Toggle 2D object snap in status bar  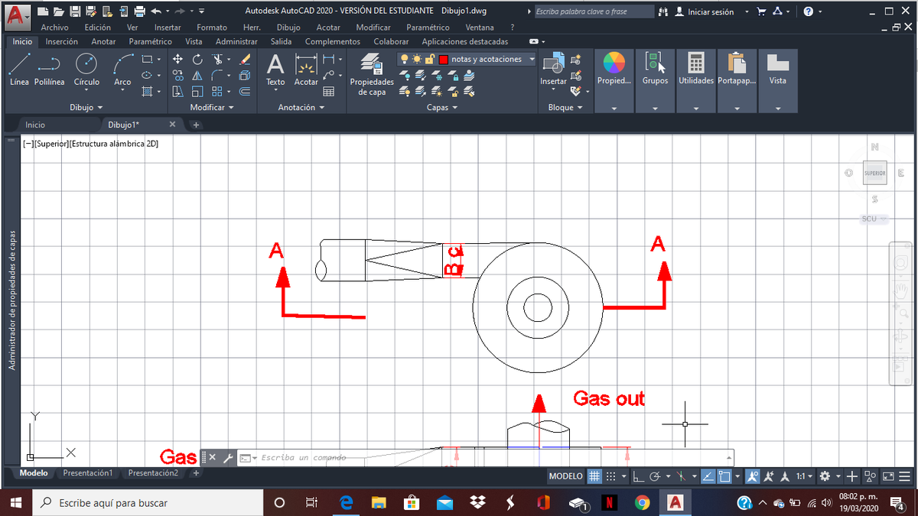point(724,476)
